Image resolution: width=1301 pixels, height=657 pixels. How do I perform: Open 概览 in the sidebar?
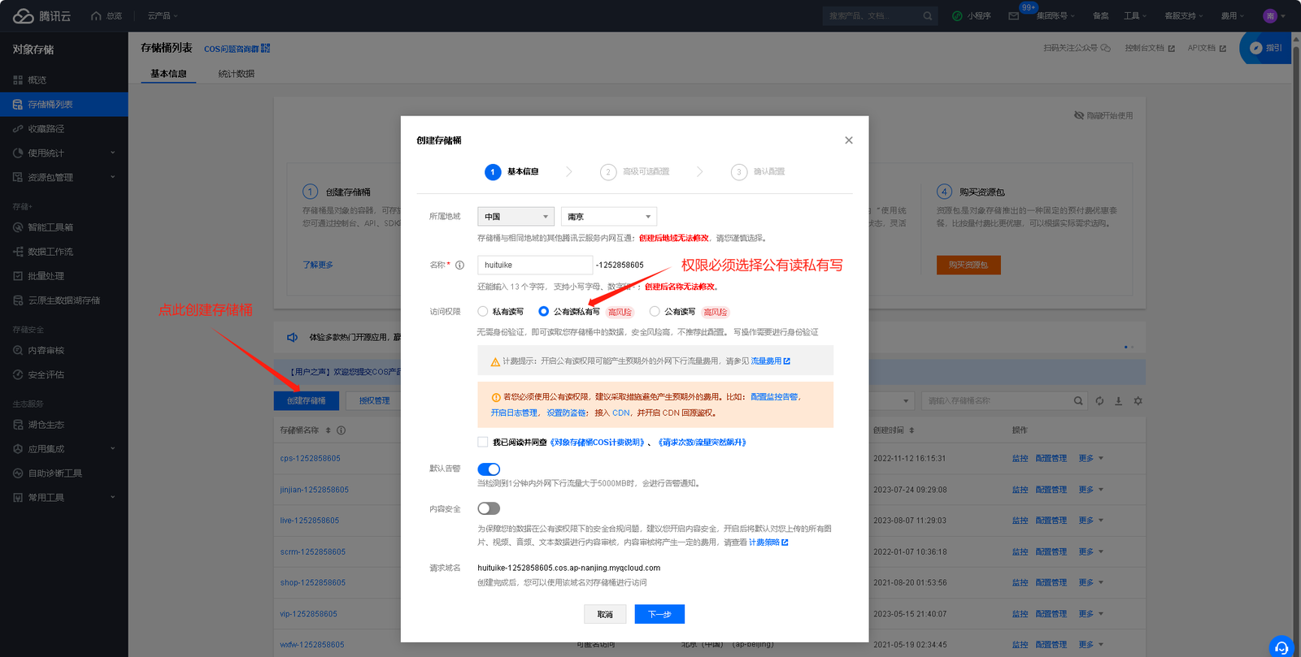click(x=64, y=80)
